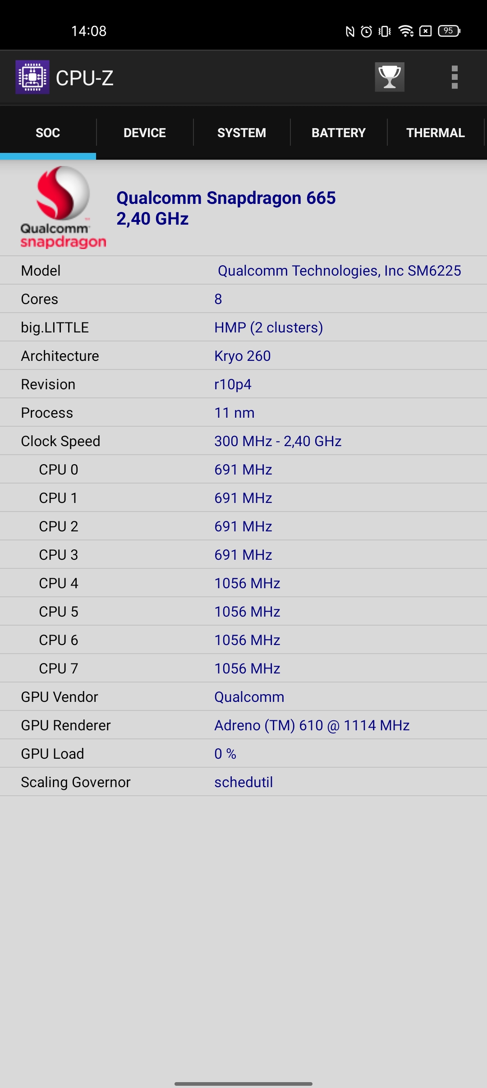Screen dimensions: 487x1088
Task: Tap the Wi-Fi status bar icon
Action: point(406,31)
